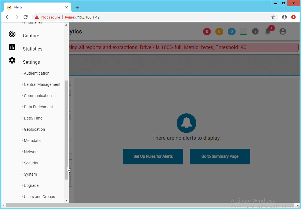
Task: Open the Geolocation settings page
Action: point(34,129)
